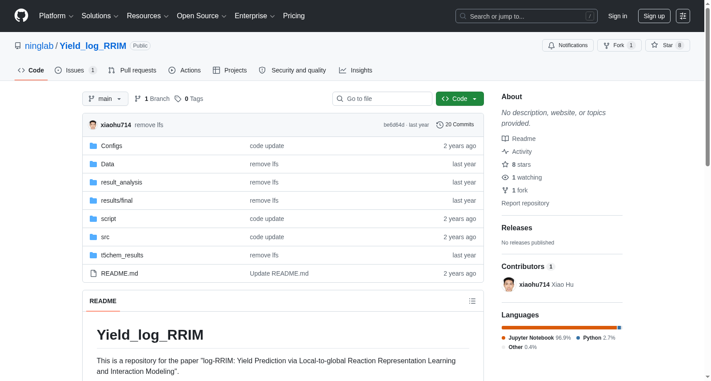
Task: Expand the Solutions menu
Action: 100,16
